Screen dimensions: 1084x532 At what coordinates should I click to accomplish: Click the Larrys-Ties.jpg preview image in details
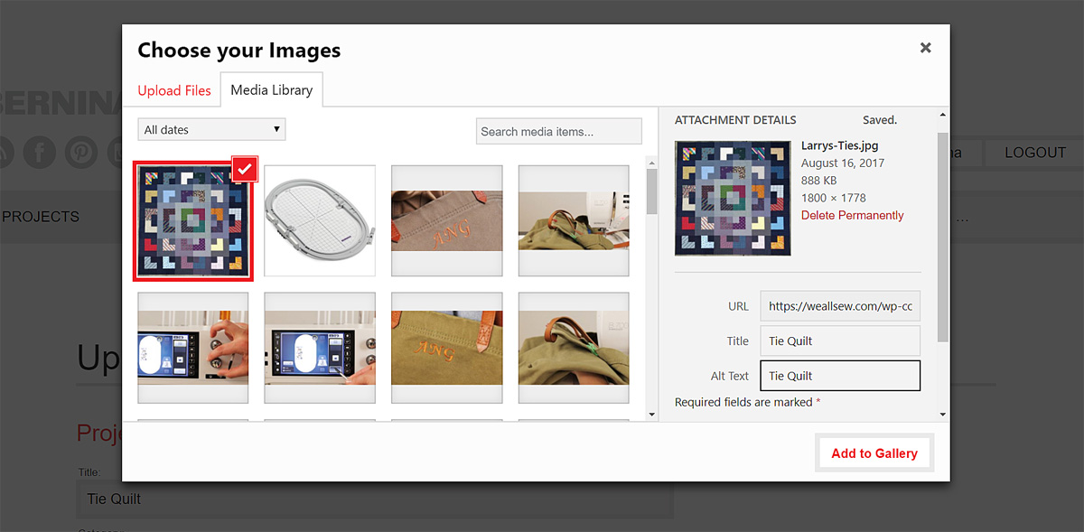pos(733,197)
